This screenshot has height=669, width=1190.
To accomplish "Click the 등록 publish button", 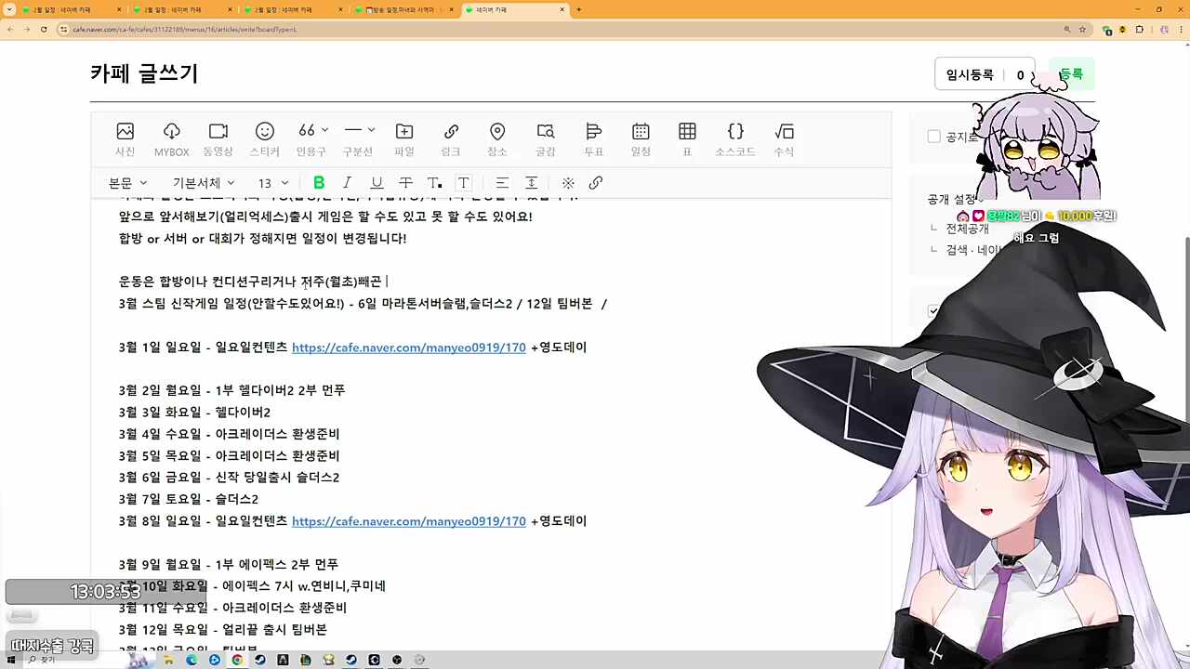I will pyautogui.click(x=1070, y=74).
